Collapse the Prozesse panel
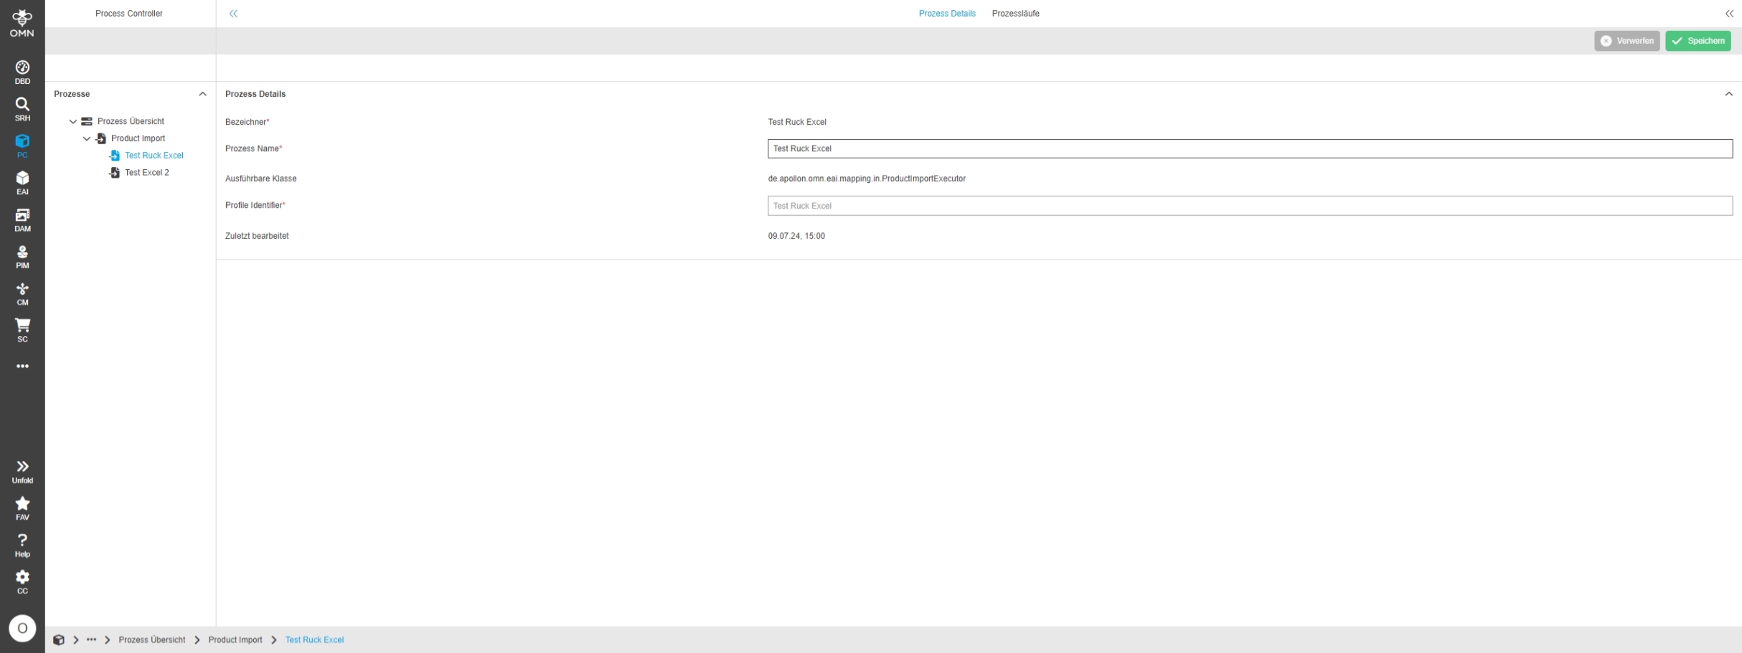Image resolution: width=1742 pixels, height=653 pixels. pos(202,94)
